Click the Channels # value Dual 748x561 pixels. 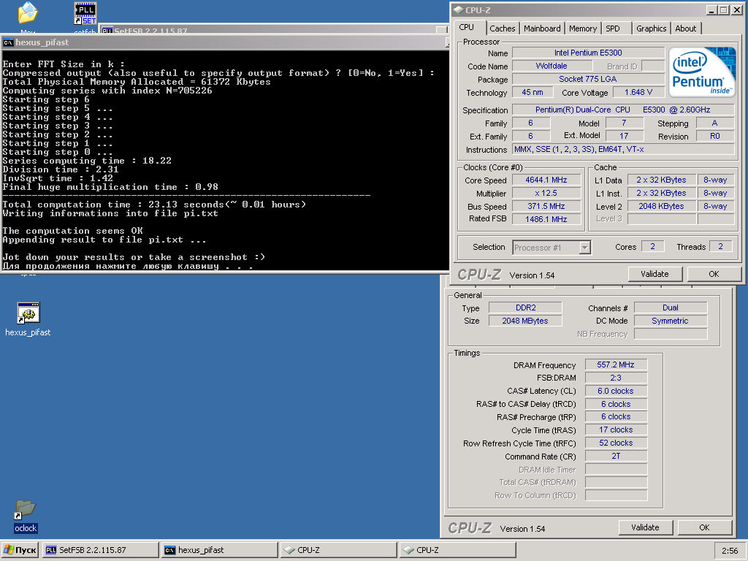tap(671, 308)
